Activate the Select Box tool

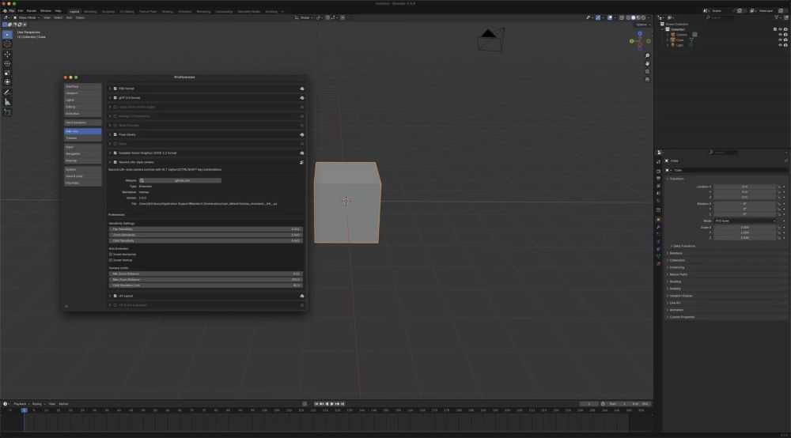pyautogui.click(x=7, y=34)
